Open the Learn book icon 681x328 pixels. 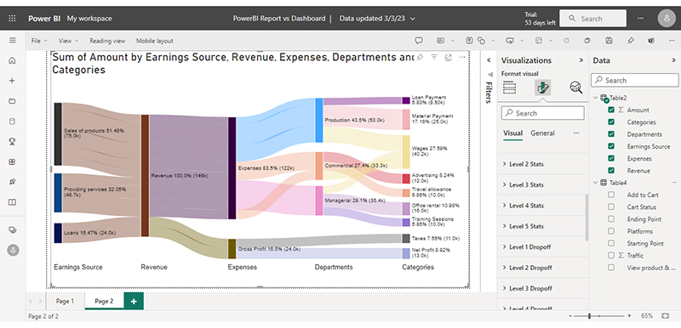pos(12,202)
